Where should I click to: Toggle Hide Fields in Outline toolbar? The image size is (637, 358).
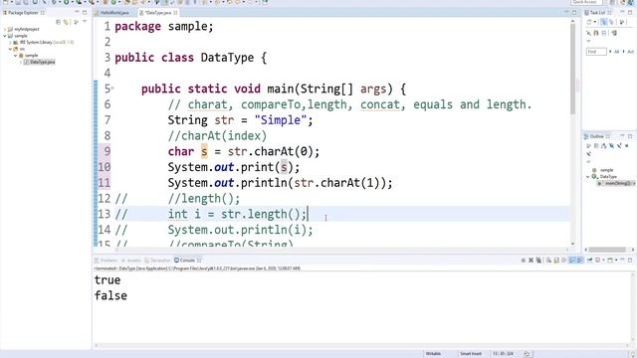click(x=611, y=146)
